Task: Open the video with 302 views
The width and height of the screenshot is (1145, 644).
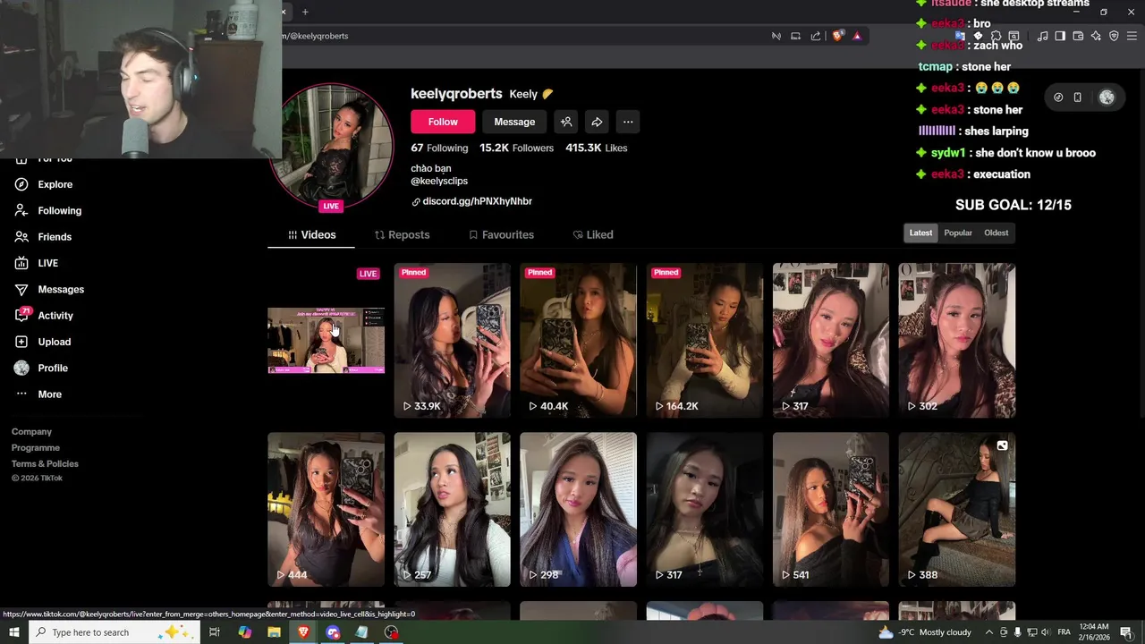Action: pos(957,340)
